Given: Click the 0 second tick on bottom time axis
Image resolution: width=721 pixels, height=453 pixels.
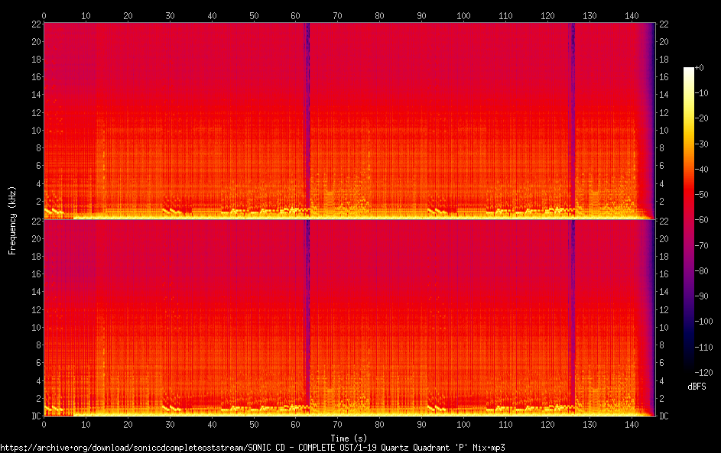Looking at the screenshot, I should tap(44, 424).
